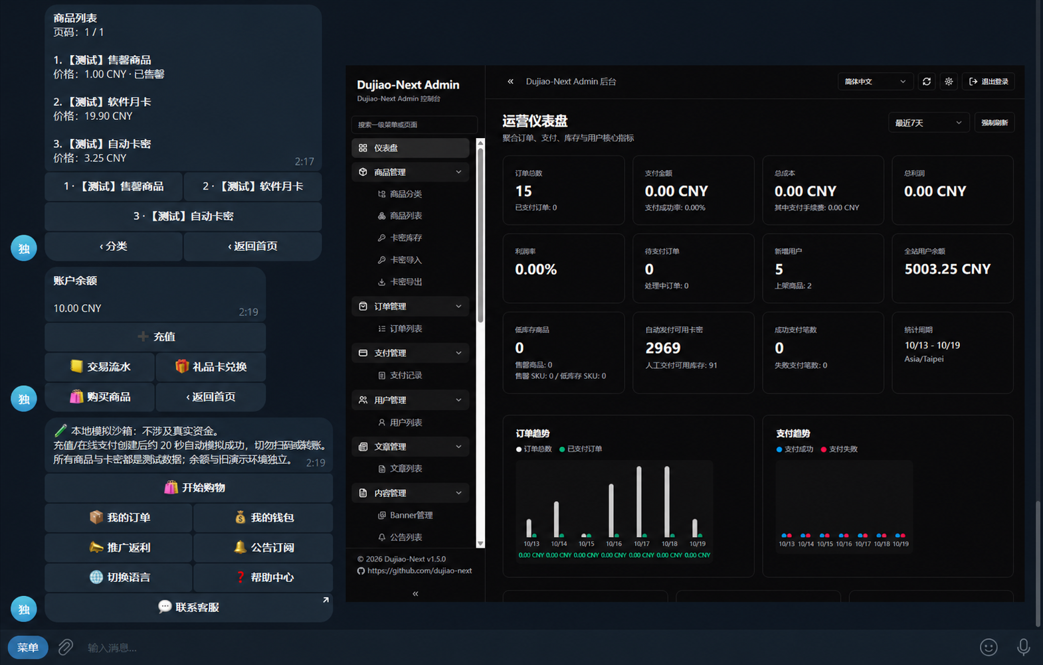
Task: Collapse the 商品管理 menu group
Action: click(411, 172)
